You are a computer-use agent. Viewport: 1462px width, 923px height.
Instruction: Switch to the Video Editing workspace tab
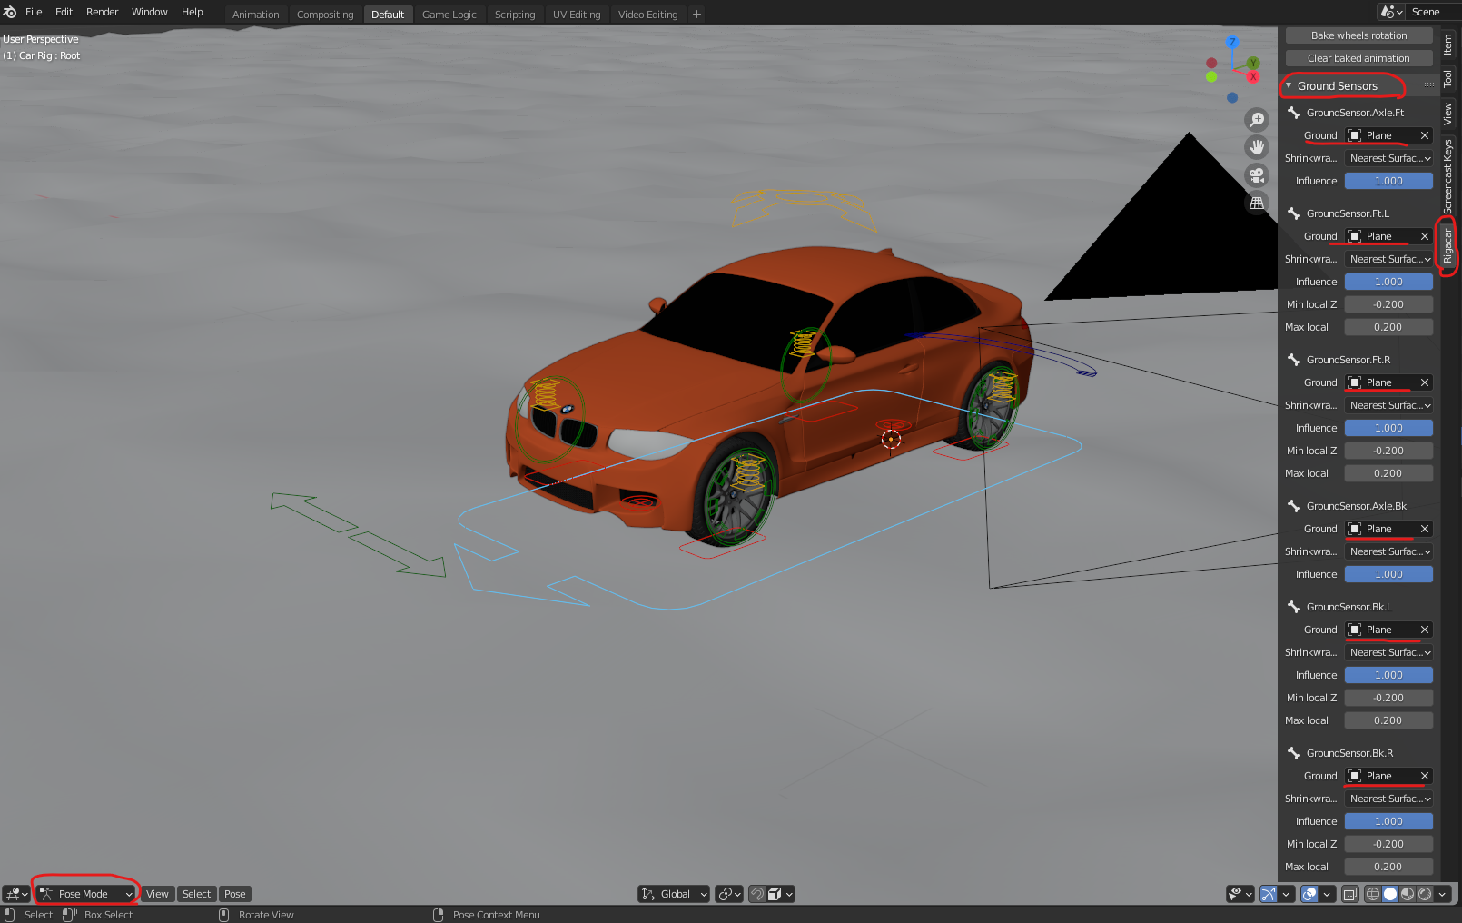[647, 15]
